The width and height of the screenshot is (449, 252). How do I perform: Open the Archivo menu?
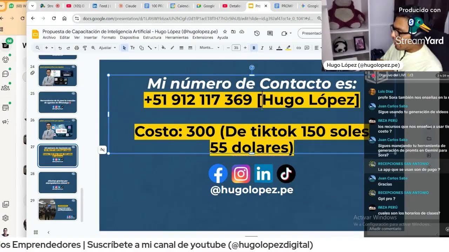pos(49,37)
